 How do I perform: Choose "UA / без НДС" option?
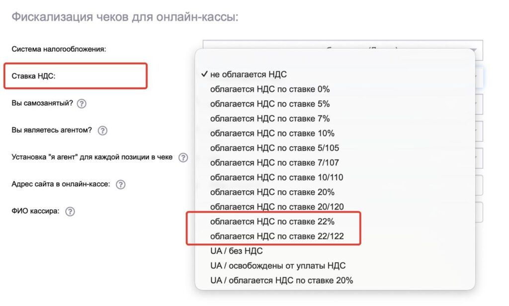tap(236, 251)
